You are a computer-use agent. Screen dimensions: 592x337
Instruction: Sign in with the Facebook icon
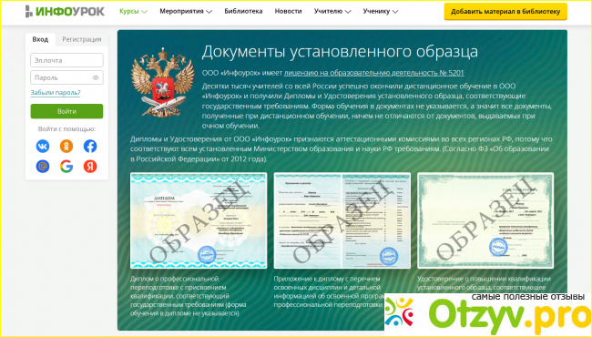[90, 146]
